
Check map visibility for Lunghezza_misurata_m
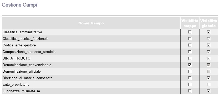190,91
